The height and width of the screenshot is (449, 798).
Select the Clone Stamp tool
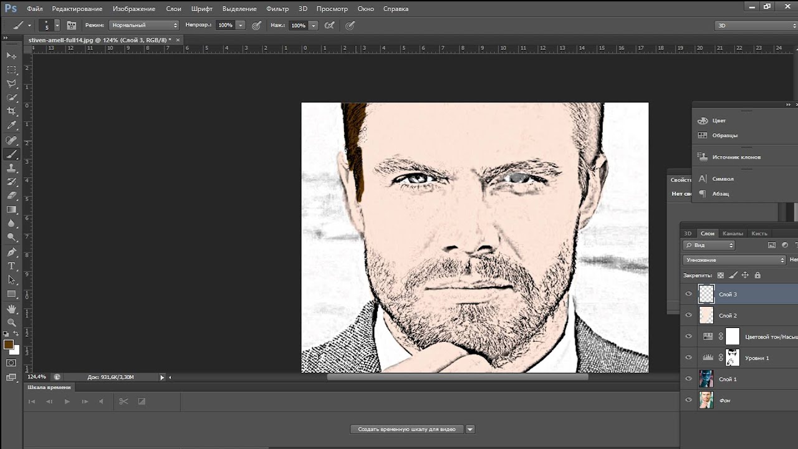coord(11,168)
